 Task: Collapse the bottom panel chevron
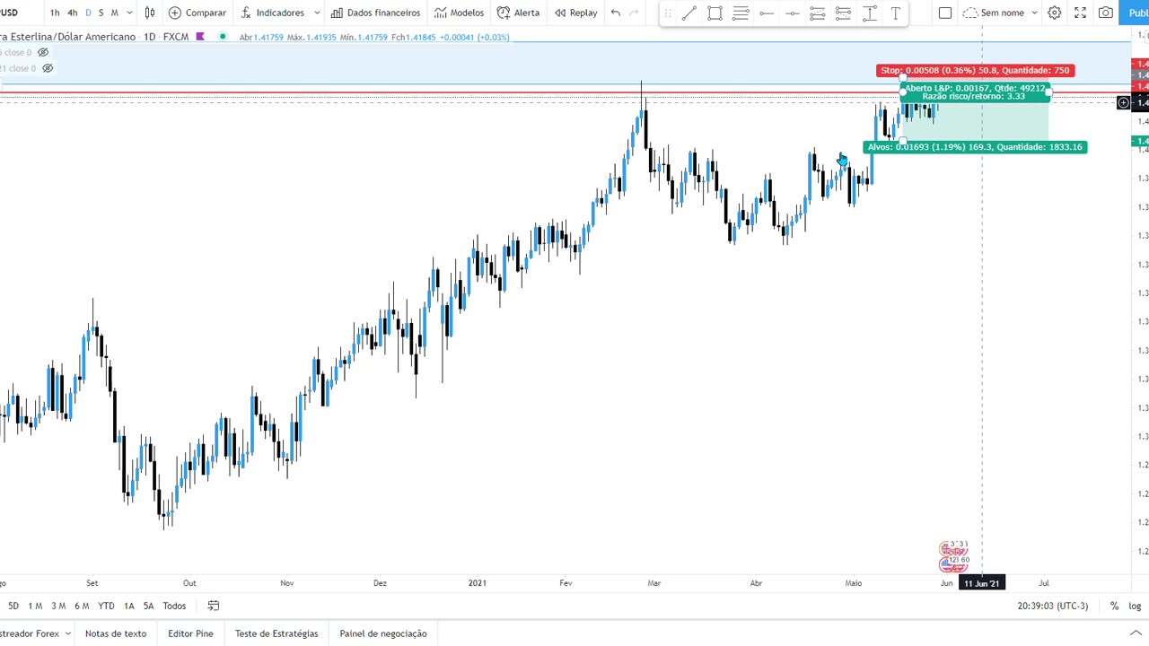point(1136,633)
